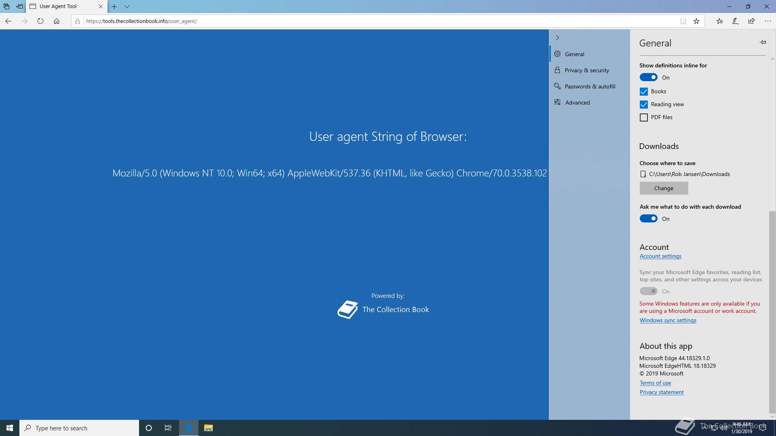Open the Account settings link

tap(660, 256)
